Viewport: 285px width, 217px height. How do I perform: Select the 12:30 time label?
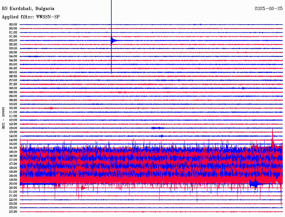[13, 124]
